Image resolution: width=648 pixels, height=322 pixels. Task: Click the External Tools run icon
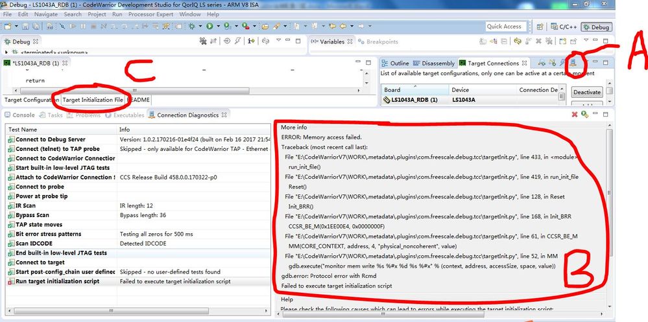[x=245, y=26]
